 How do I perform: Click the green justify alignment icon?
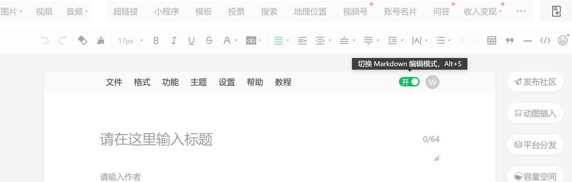pyautogui.click(x=278, y=40)
